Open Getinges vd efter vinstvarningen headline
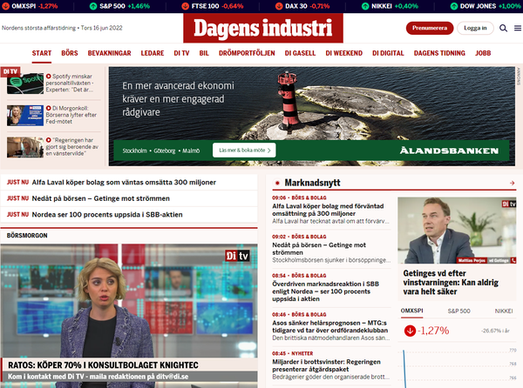Screen dimensions: 523x388 (451, 283)
